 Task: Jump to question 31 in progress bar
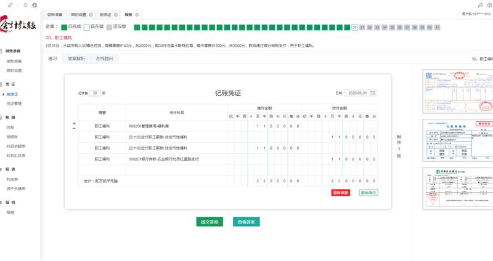(x=362, y=28)
